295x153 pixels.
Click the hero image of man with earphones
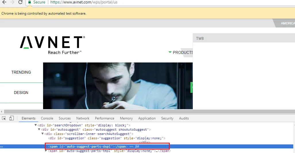point(118,86)
